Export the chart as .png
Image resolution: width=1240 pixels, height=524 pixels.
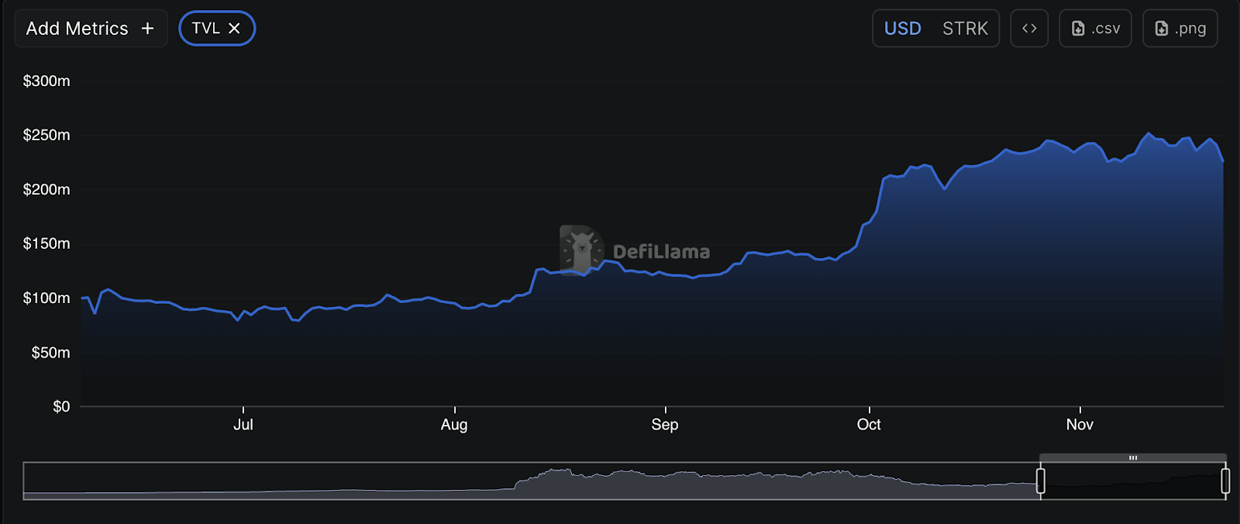pos(1180,29)
